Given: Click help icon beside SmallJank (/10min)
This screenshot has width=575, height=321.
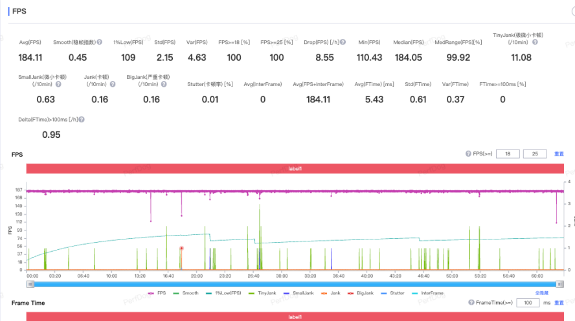Looking at the screenshot, I should click(58, 84).
